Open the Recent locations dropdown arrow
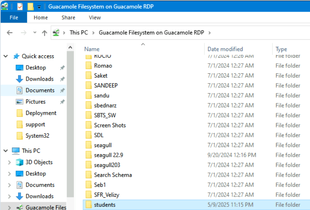 click(x=35, y=32)
